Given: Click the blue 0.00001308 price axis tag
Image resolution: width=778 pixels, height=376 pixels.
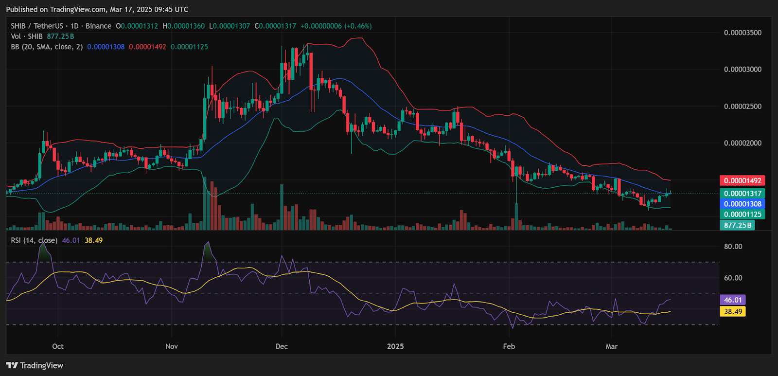Looking at the screenshot, I should (x=743, y=204).
